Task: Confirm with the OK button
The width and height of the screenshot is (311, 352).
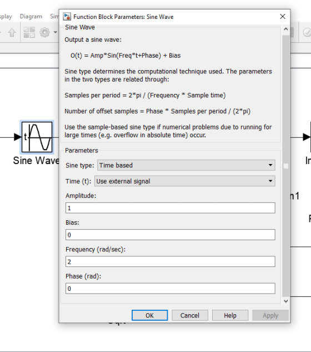Action: (x=149, y=315)
